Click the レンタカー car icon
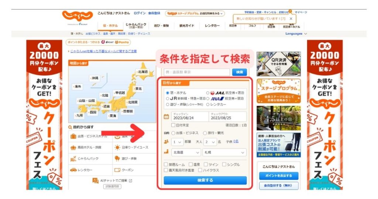The image size is (378, 199). pos(73,170)
